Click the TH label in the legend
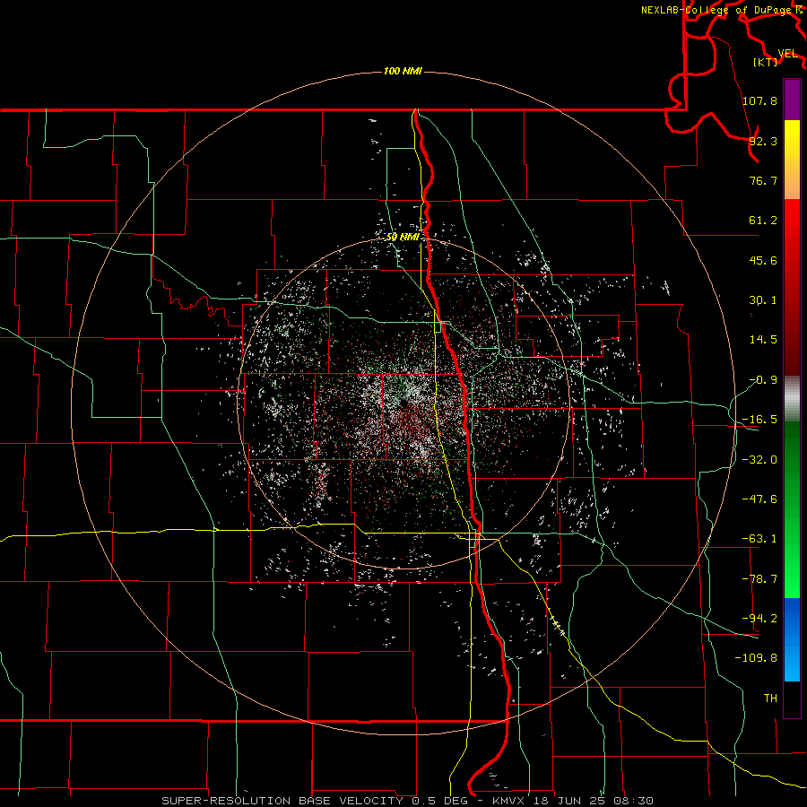 (770, 698)
